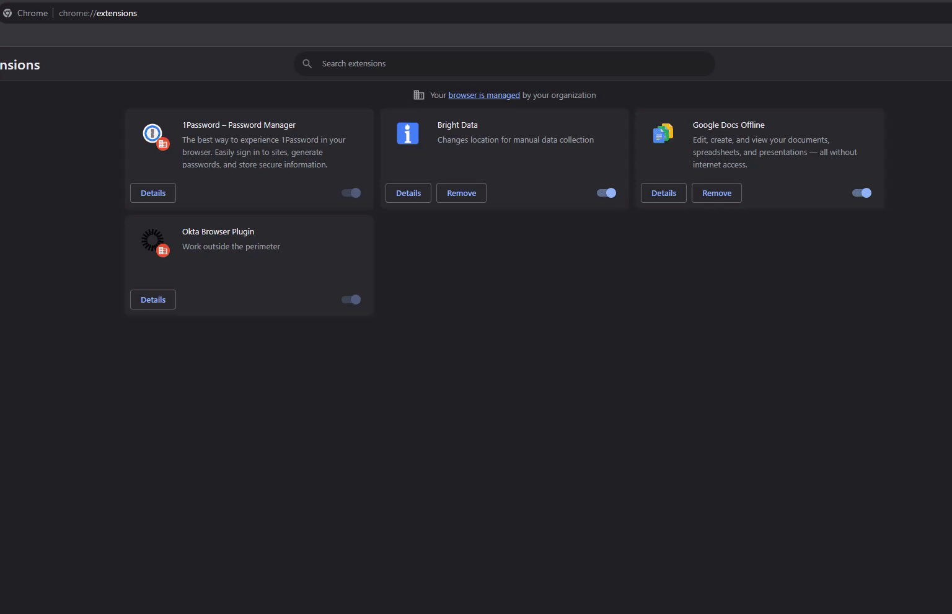
Task: Open Details for Bright Data
Action: point(408,193)
